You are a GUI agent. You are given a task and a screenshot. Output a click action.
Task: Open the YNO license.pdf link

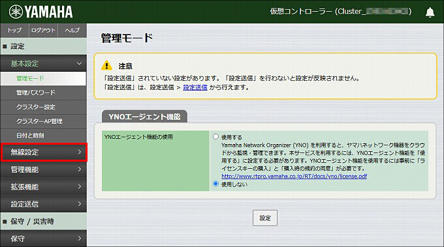point(294,176)
